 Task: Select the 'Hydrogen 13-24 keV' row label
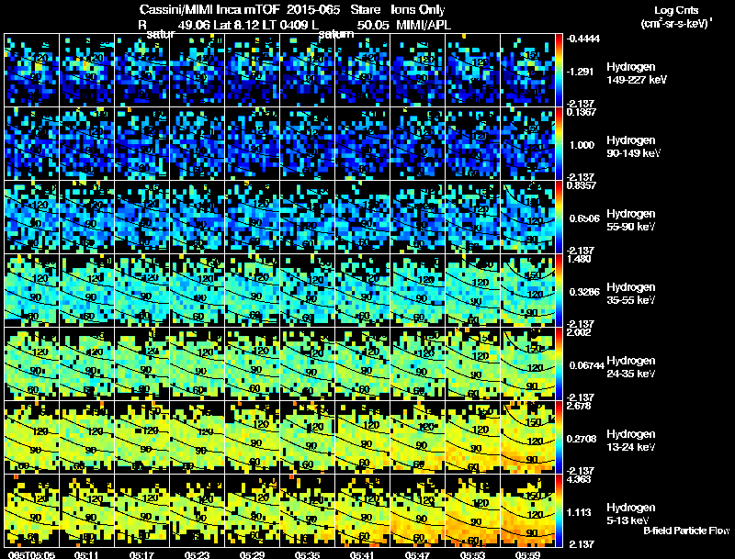[x=631, y=441]
